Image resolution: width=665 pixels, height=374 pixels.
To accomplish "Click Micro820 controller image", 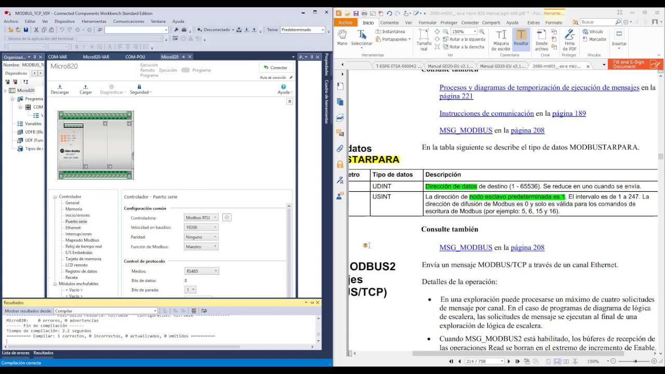I will (x=96, y=145).
